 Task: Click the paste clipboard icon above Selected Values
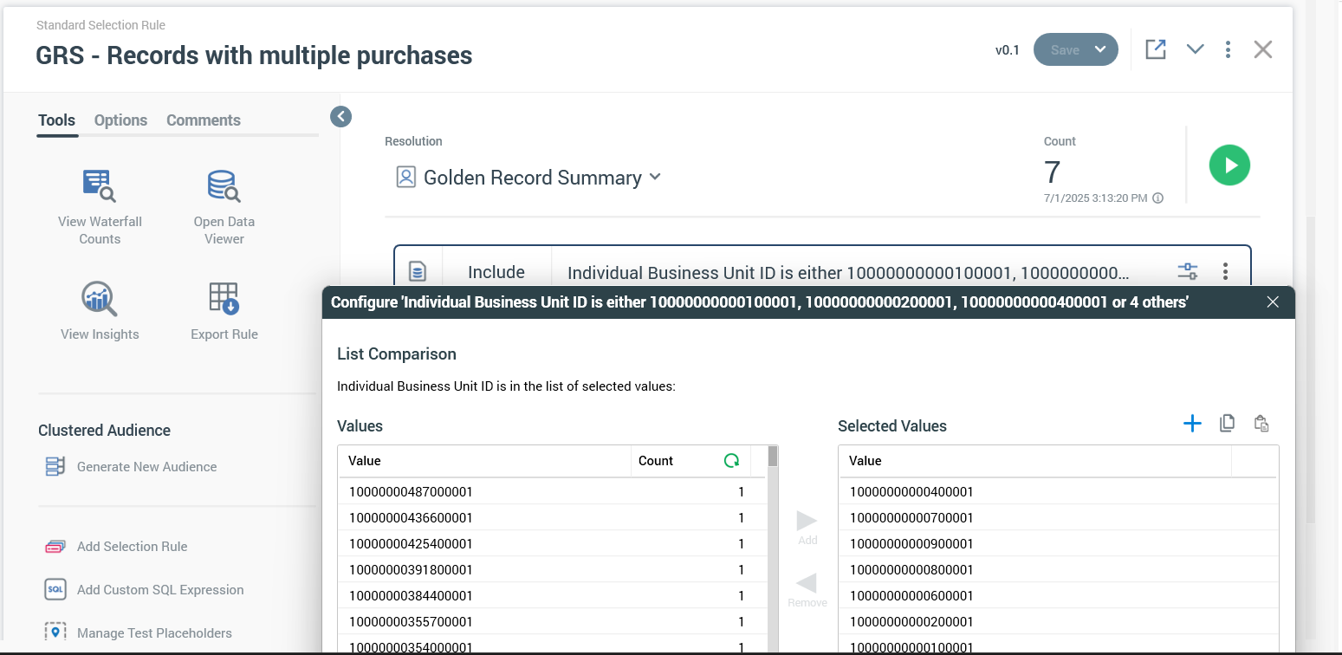(1261, 424)
